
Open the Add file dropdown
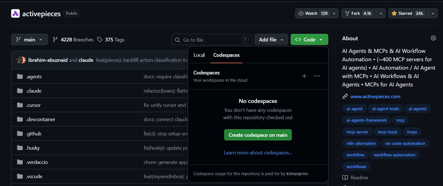[271, 39]
